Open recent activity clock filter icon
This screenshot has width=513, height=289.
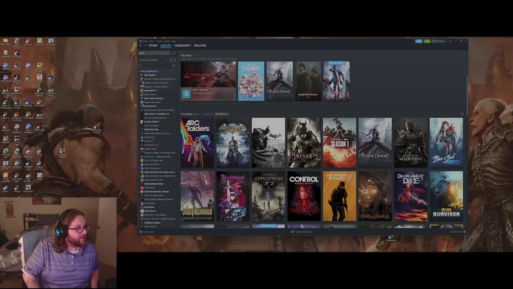[171, 60]
